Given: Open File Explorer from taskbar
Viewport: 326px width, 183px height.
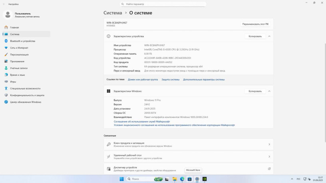Looking at the screenshot, I should coord(175,179).
